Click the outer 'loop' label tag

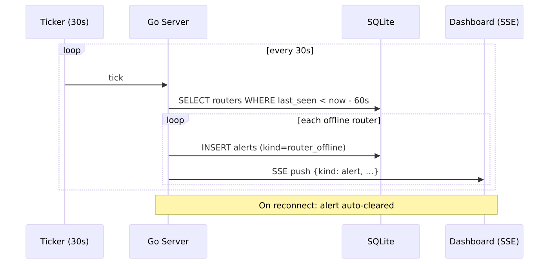72,49
